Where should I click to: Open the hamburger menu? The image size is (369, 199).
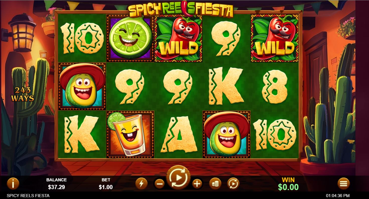tap(343, 184)
